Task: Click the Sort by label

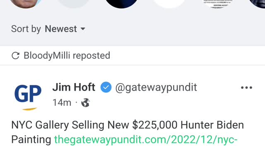Action: [x=26, y=29]
